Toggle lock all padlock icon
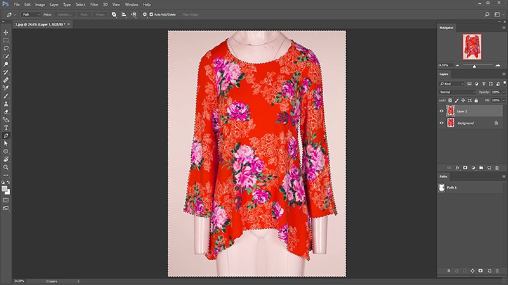This screenshot has width=508, height=285. 476,101
